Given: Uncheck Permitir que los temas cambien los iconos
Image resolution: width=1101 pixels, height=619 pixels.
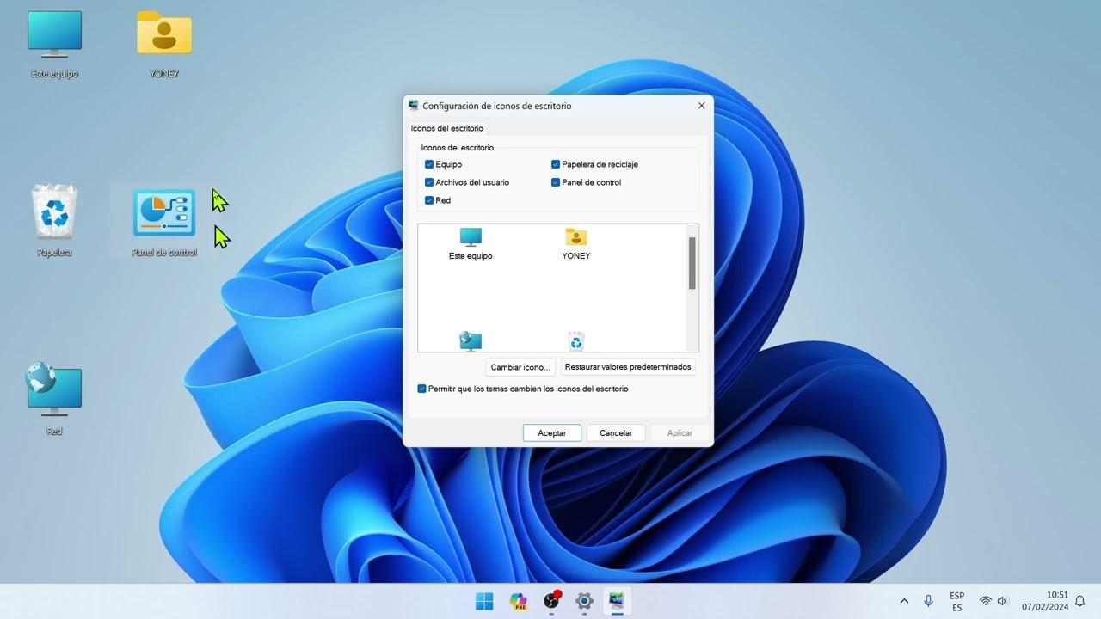Looking at the screenshot, I should (421, 389).
